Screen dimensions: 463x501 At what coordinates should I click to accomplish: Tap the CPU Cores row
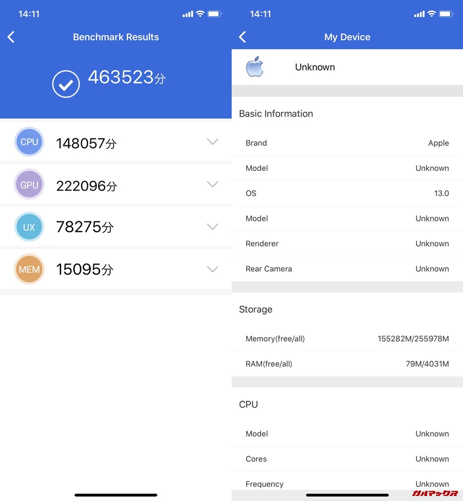347,459
